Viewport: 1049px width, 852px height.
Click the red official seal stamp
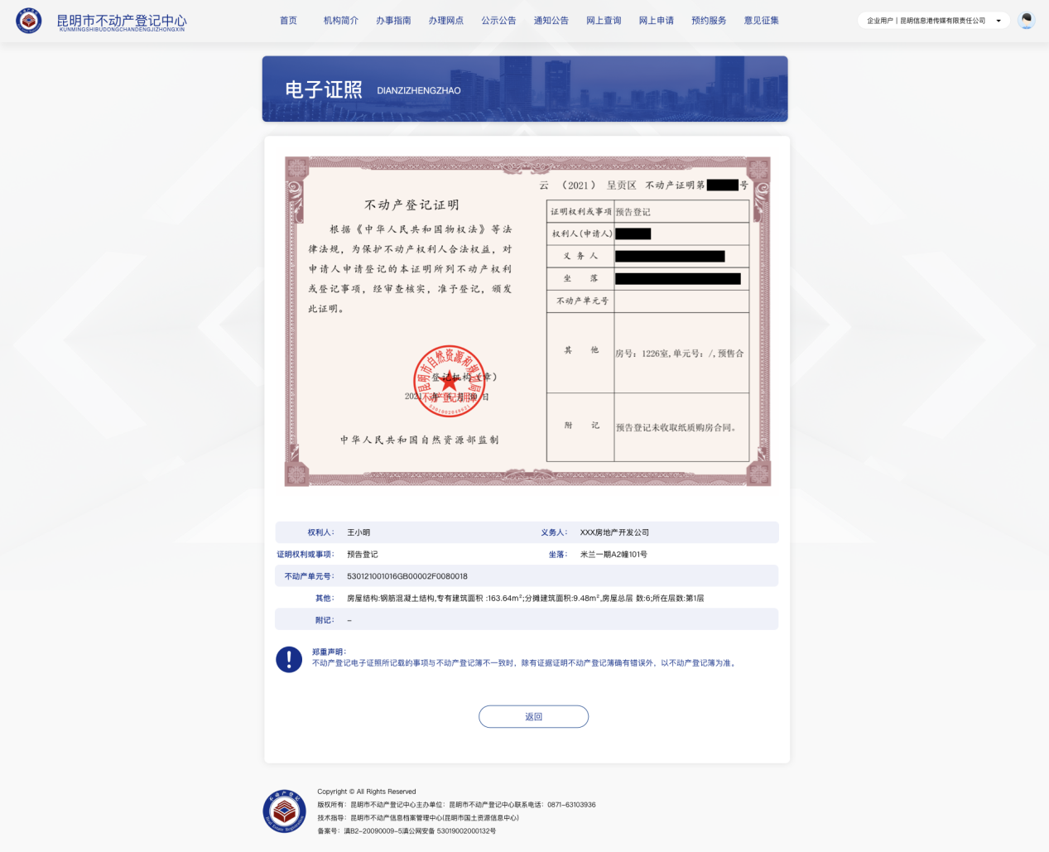click(449, 382)
